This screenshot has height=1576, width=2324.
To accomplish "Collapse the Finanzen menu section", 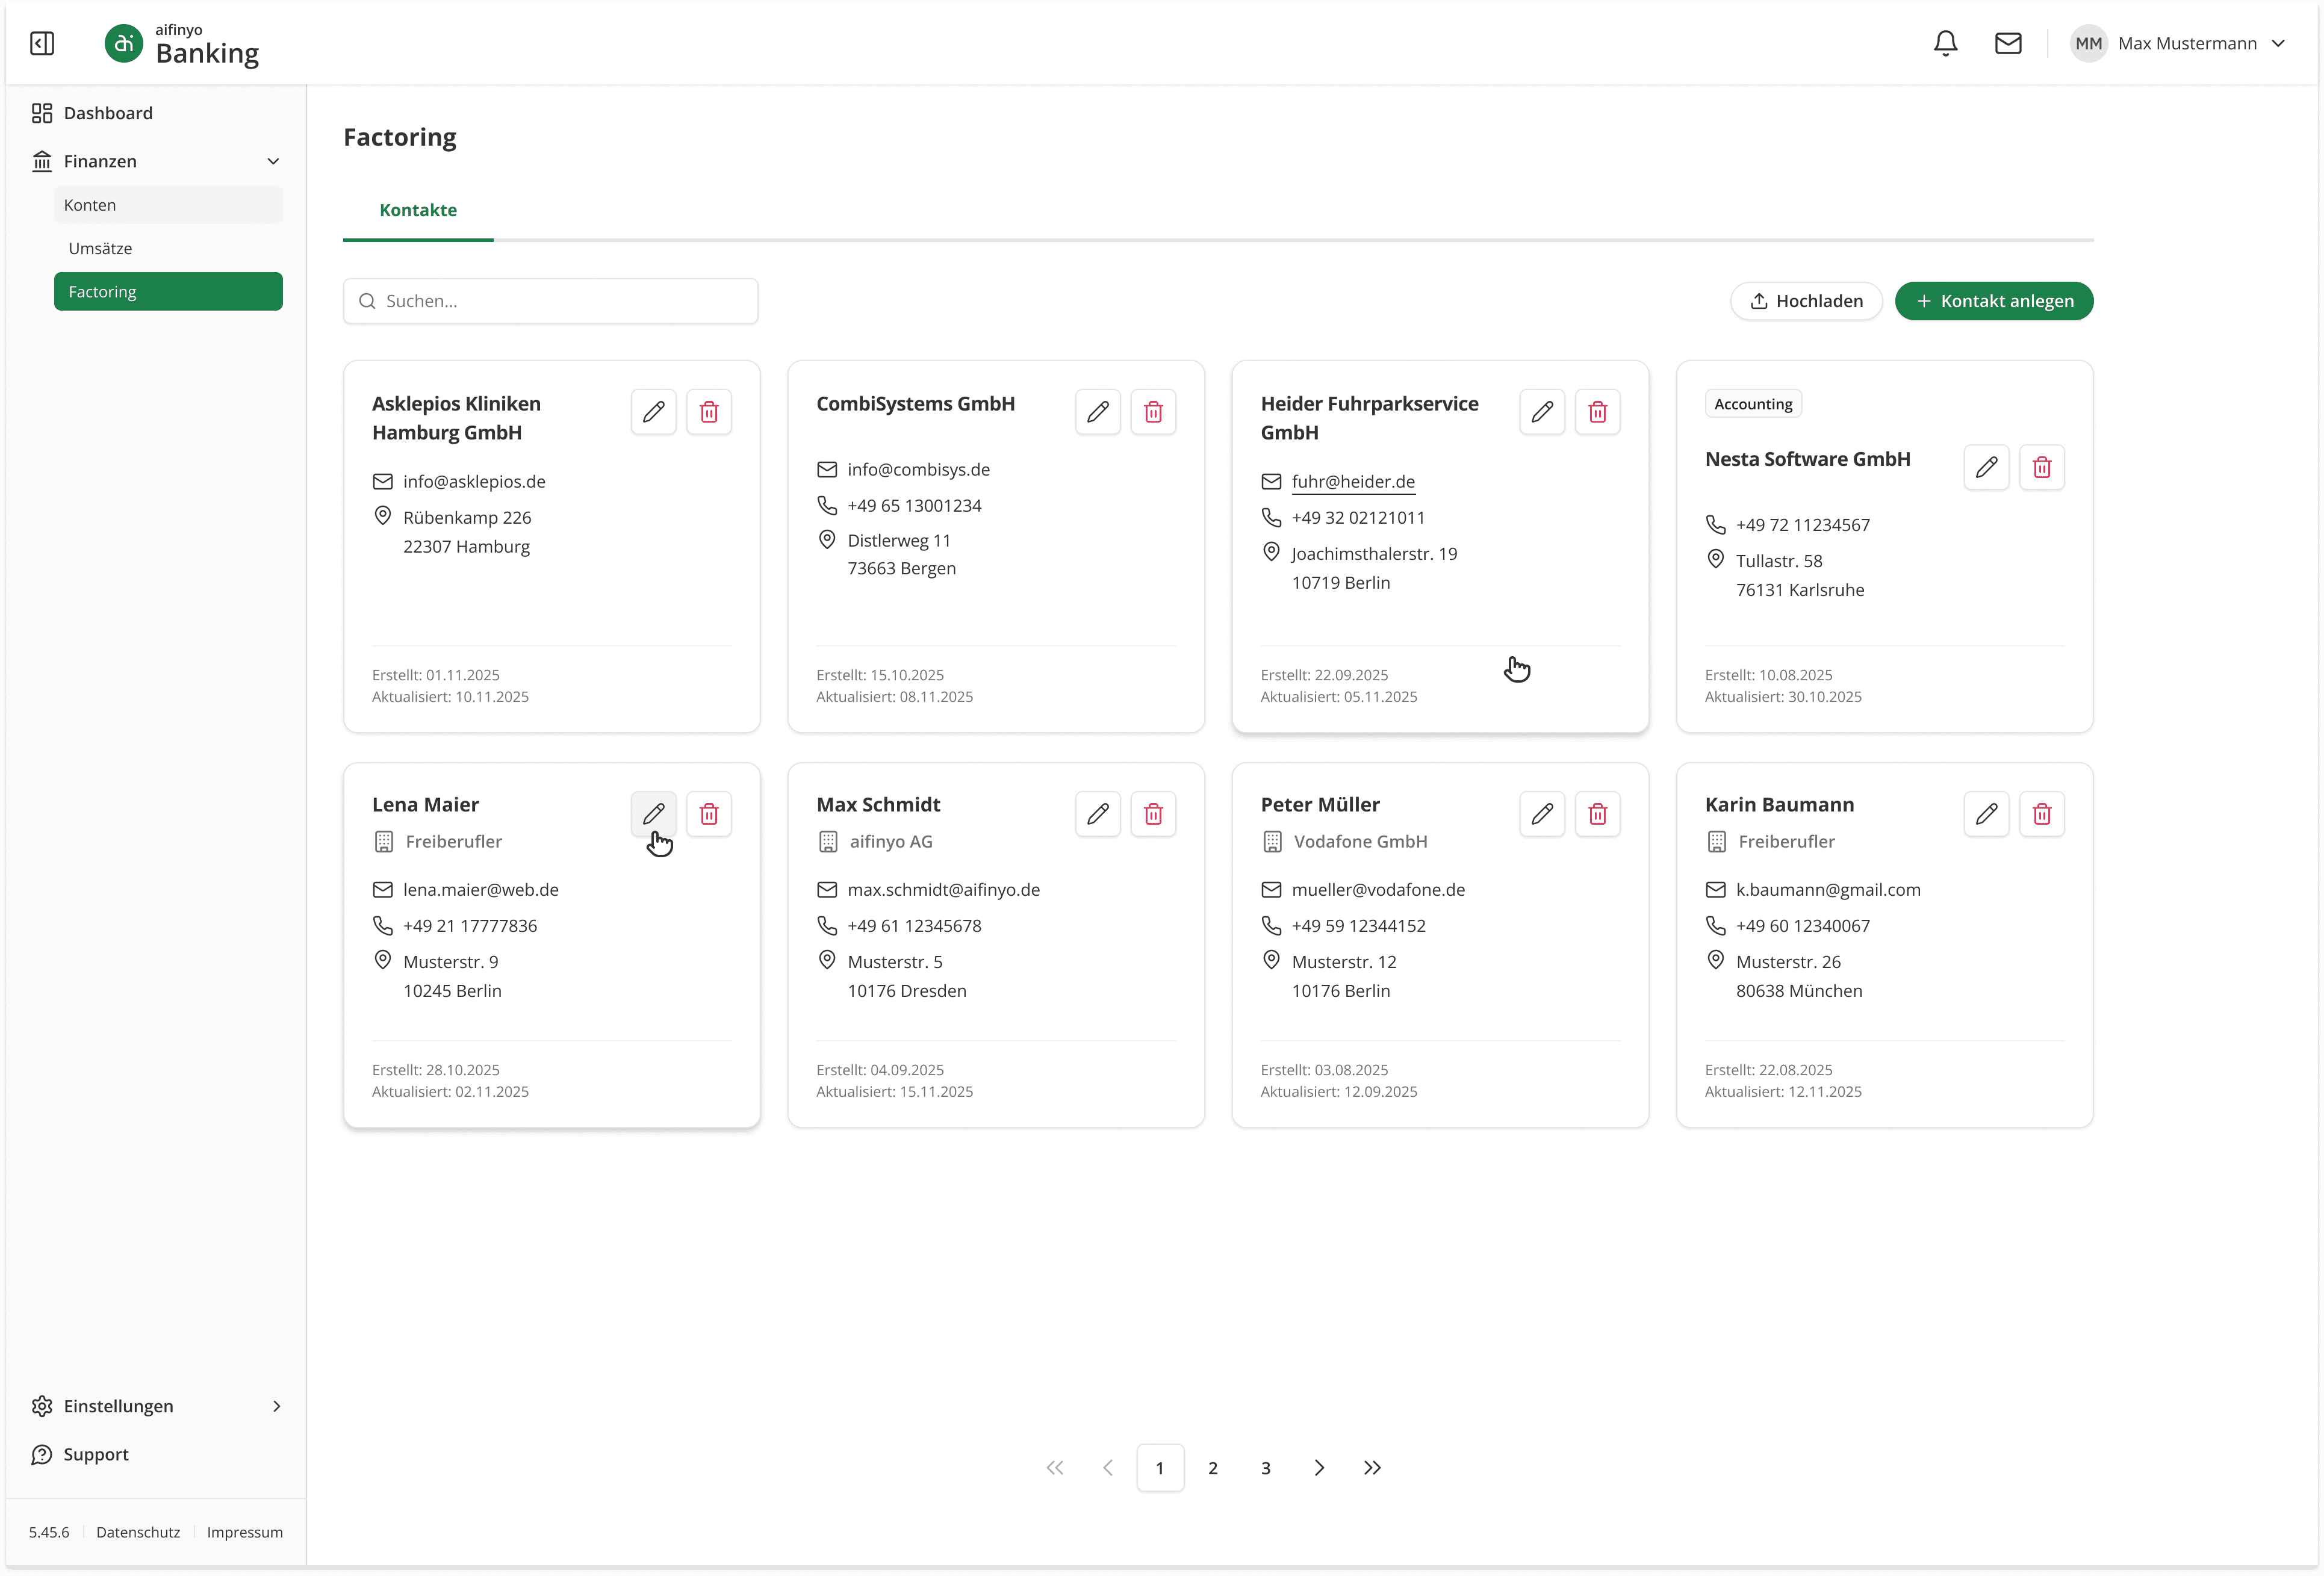I will (272, 161).
